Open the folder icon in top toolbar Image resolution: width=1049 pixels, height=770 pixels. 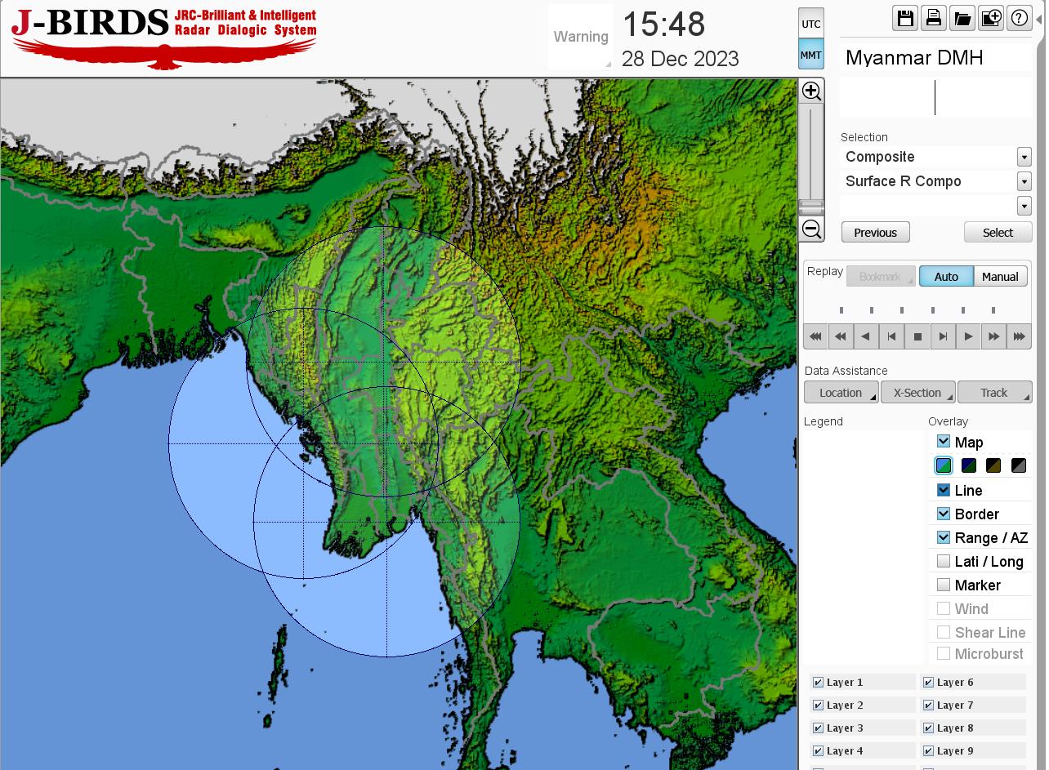pyautogui.click(x=962, y=19)
